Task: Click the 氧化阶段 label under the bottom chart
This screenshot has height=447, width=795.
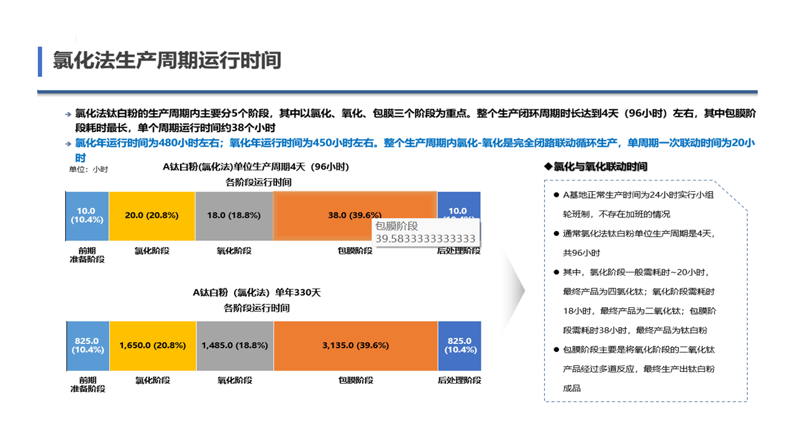Action: (x=234, y=380)
